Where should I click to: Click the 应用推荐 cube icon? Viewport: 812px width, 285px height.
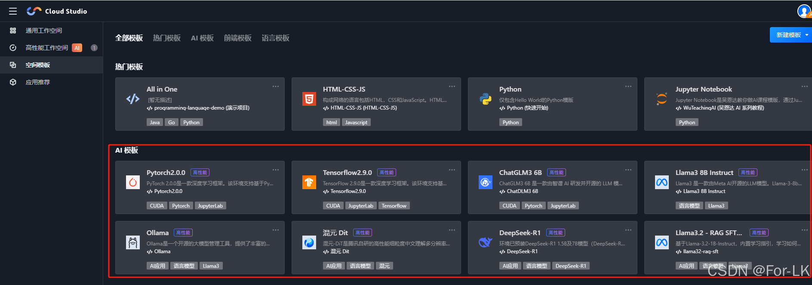coord(13,82)
